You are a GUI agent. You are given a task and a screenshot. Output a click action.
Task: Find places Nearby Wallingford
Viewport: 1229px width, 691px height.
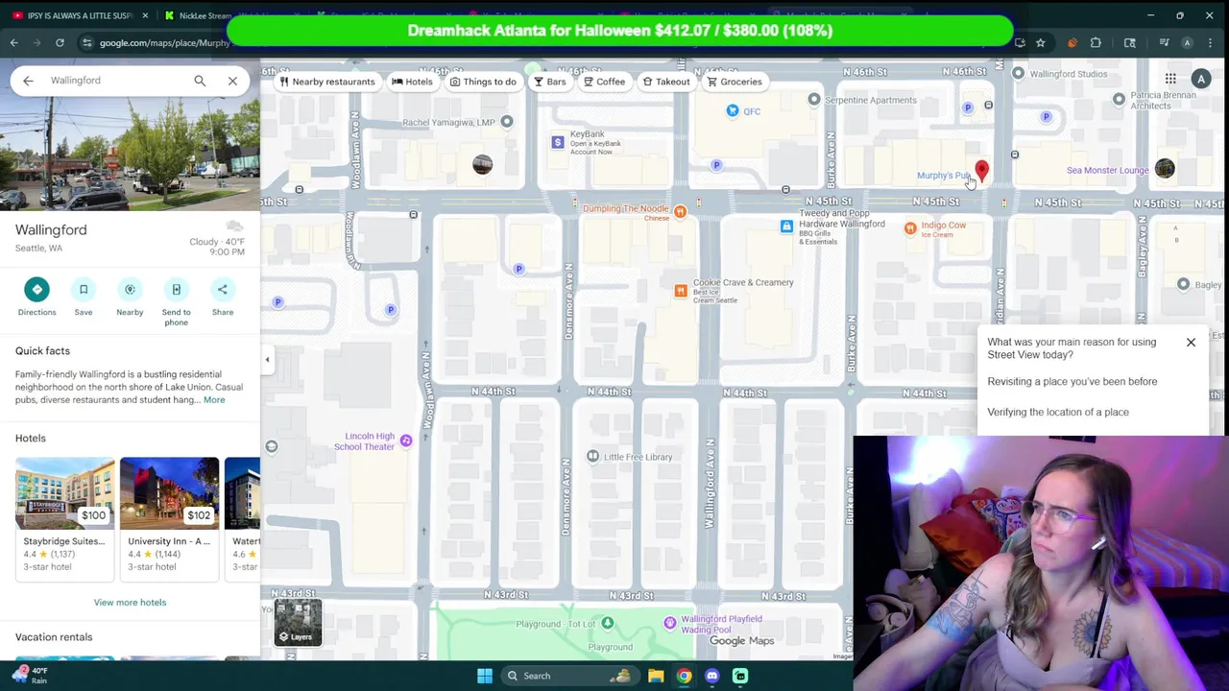[x=130, y=296]
